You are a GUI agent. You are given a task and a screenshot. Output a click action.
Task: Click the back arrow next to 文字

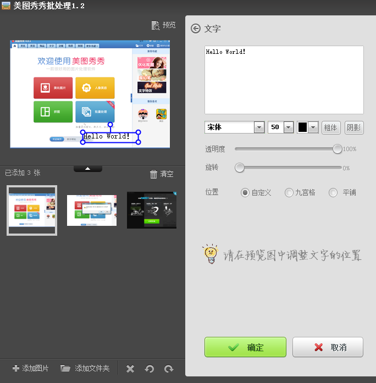[196, 29]
